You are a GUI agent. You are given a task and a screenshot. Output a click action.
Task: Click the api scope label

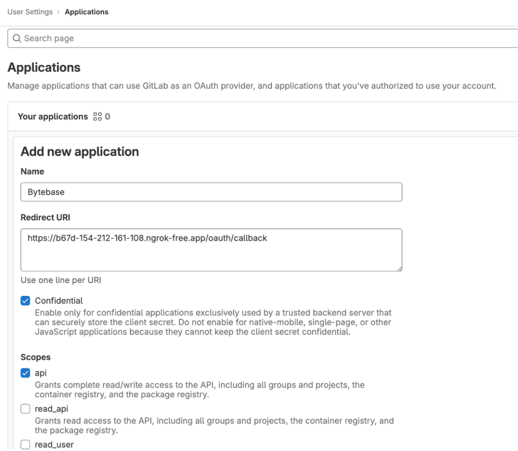pyautogui.click(x=41, y=373)
